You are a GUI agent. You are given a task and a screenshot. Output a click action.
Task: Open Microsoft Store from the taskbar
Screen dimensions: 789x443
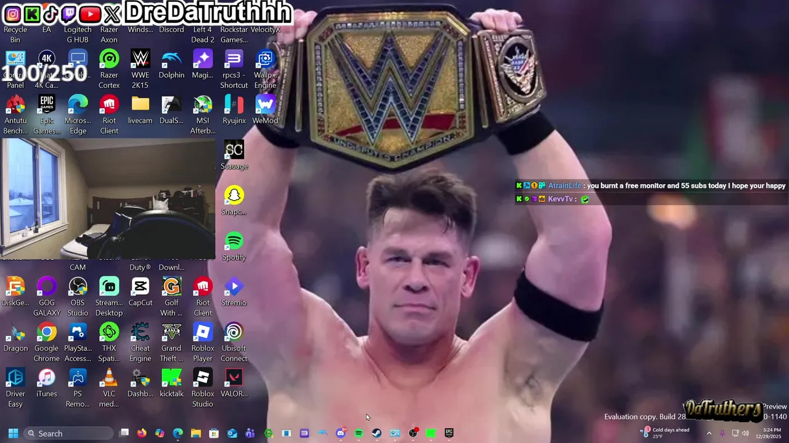point(214,433)
